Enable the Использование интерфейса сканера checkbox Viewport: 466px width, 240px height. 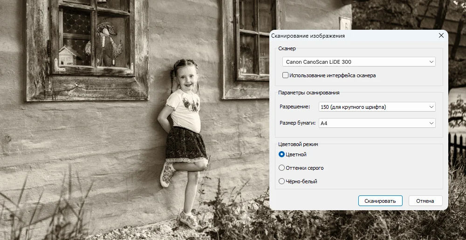pyautogui.click(x=285, y=75)
